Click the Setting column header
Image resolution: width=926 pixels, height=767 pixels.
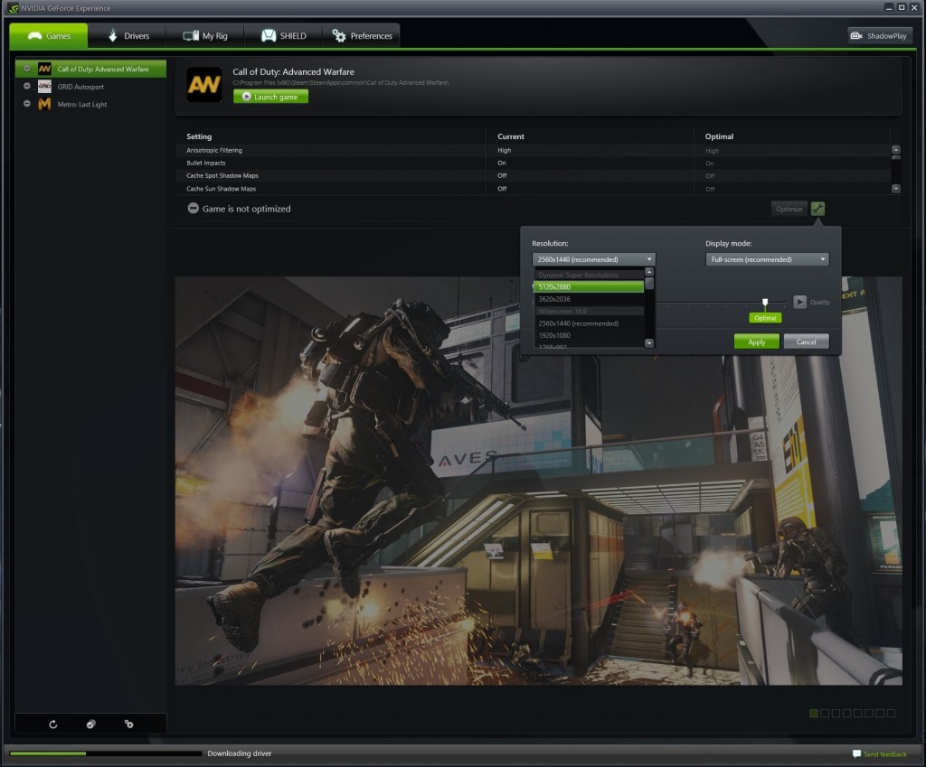coord(199,136)
